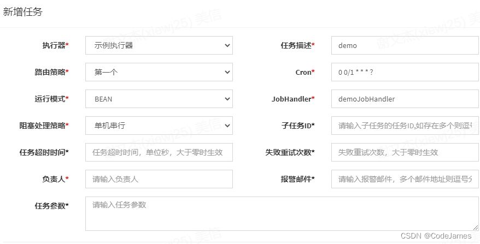The image size is (480, 244).
Task: Focus the 负责人 input field
Action: tap(159, 179)
